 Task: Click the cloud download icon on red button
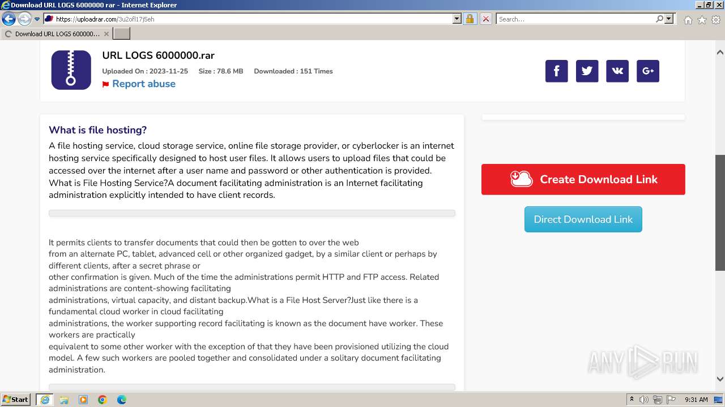[521, 179]
